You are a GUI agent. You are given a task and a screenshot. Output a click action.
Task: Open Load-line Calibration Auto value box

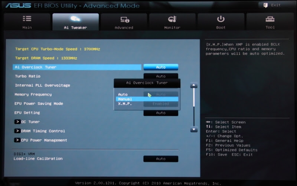[161, 159]
